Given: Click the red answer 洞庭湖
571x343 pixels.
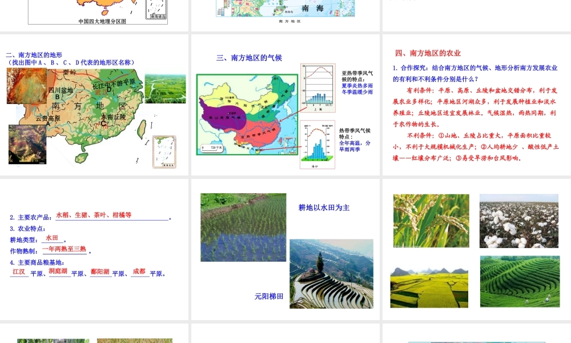Looking at the screenshot, I should [58, 271].
